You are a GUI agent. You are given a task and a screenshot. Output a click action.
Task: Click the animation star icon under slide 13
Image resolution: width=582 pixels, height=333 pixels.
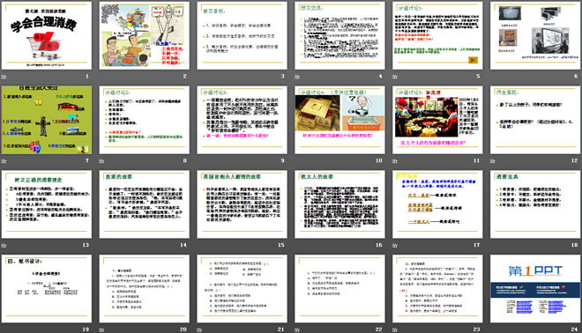[4, 245]
